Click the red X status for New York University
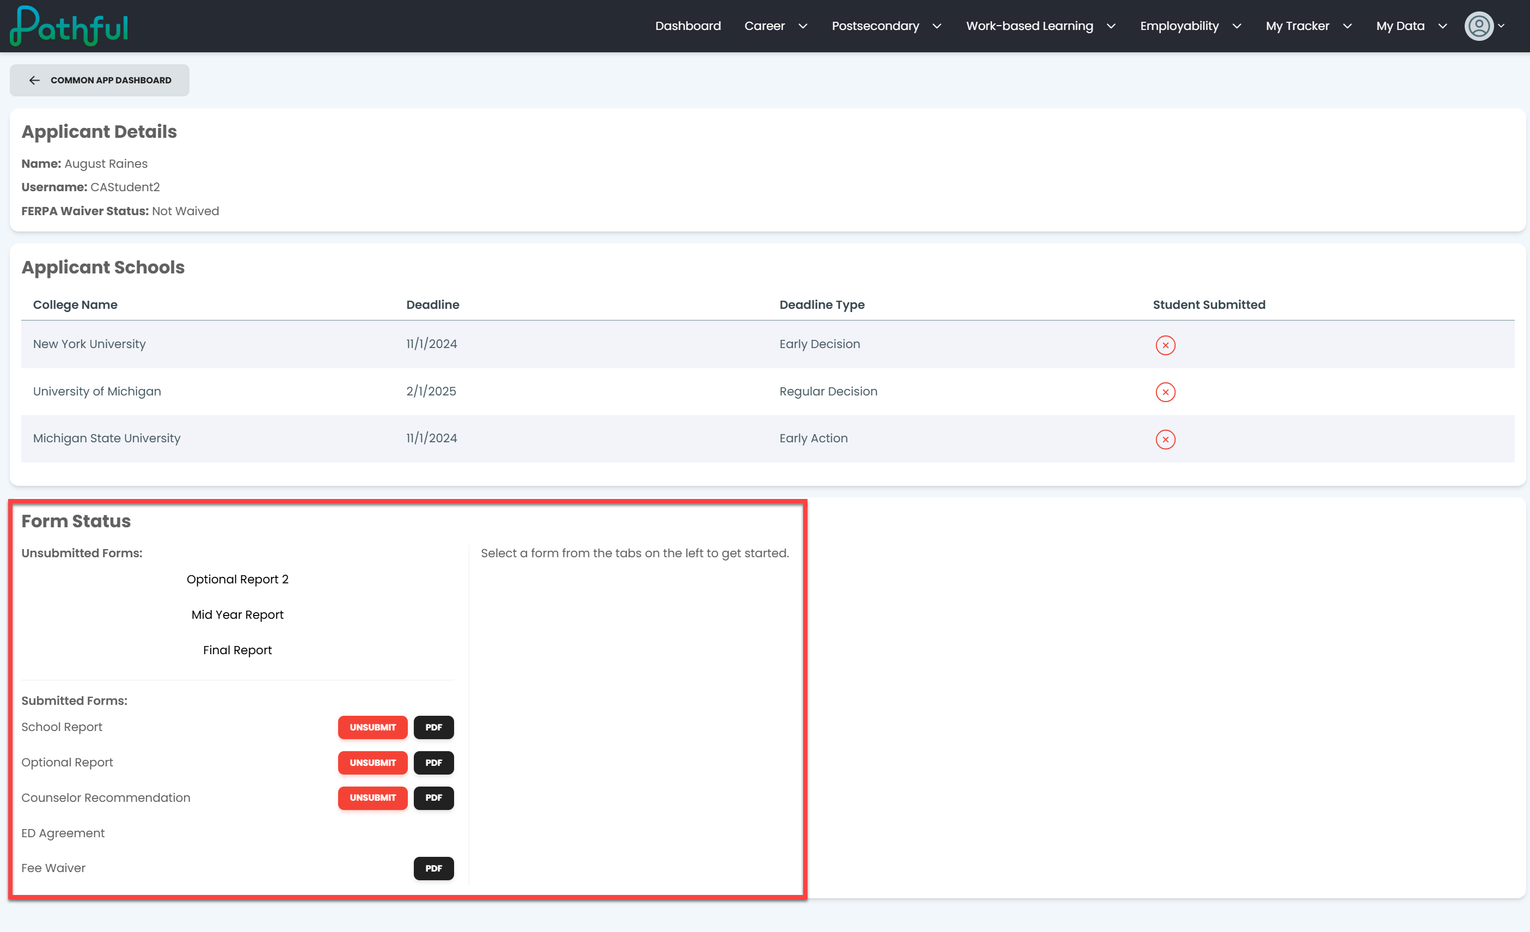 tap(1165, 345)
